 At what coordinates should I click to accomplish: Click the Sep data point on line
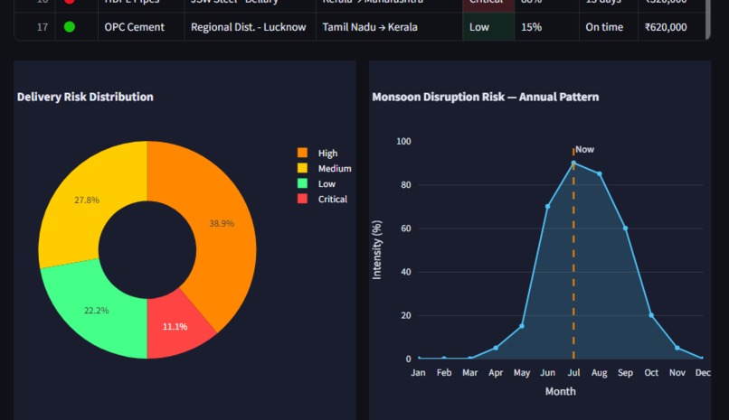(x=625, y=229)
